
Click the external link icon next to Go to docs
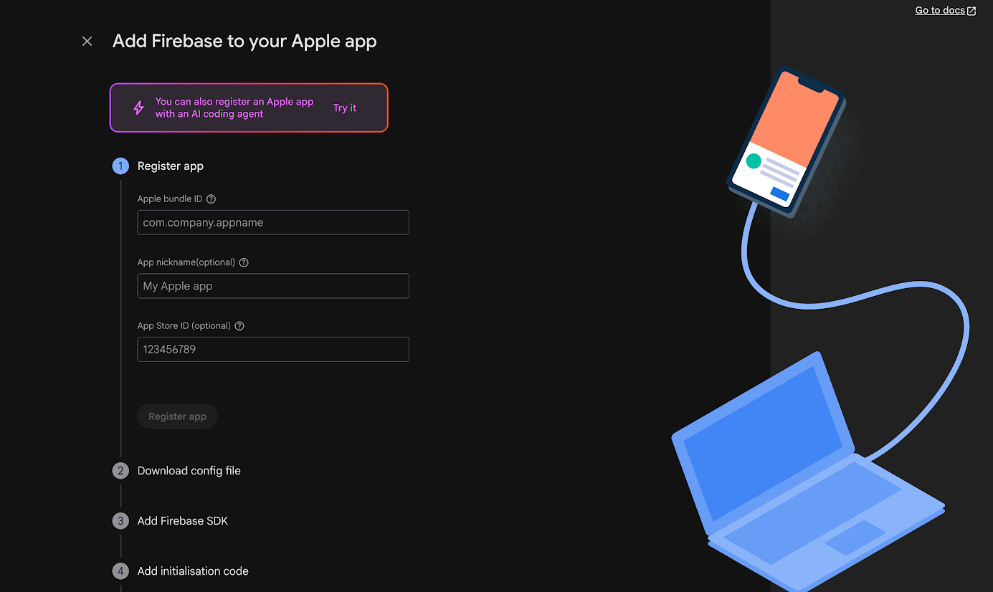(971, 11)
